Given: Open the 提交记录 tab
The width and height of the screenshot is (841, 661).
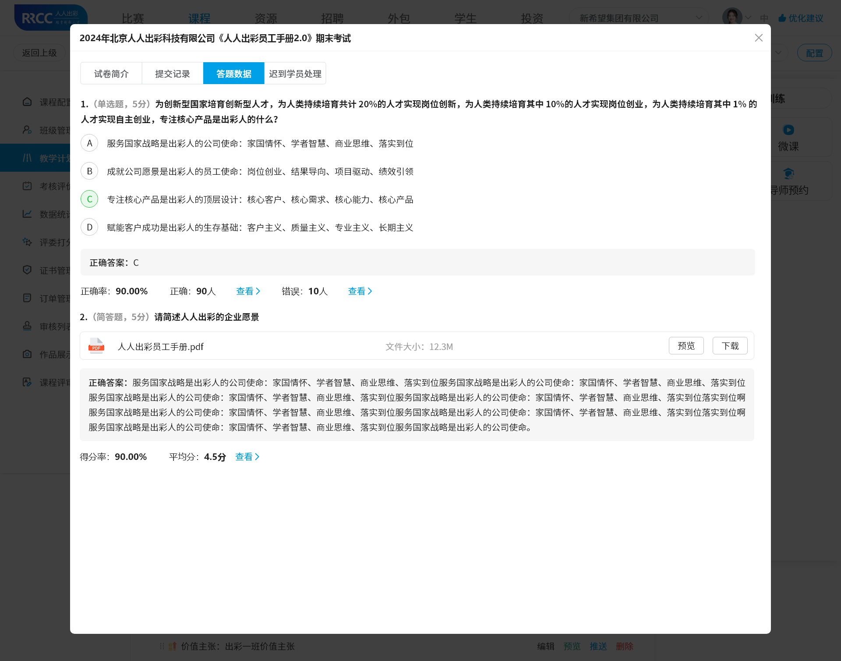Looking at the screenshot, I should [x=173, y=74].
